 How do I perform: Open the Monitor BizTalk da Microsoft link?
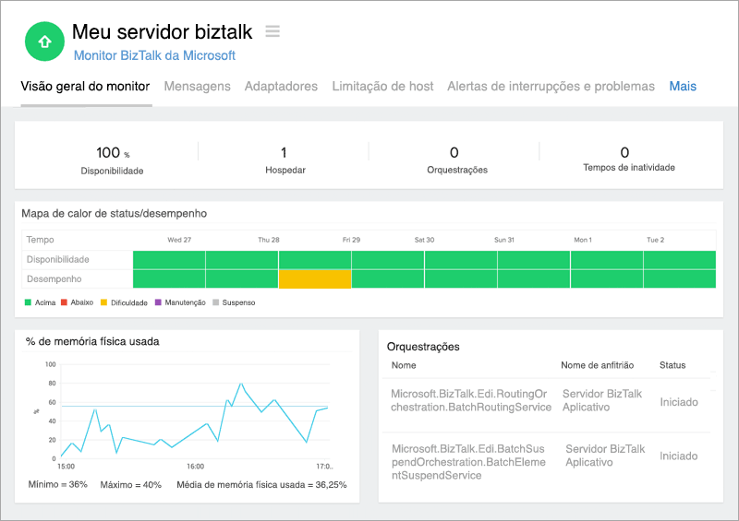pyautogui.click(x=154, y=55)
